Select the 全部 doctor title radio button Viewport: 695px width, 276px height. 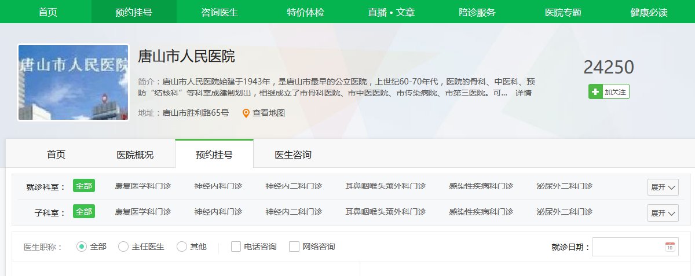pyautogui.click(x=82, y=246)
